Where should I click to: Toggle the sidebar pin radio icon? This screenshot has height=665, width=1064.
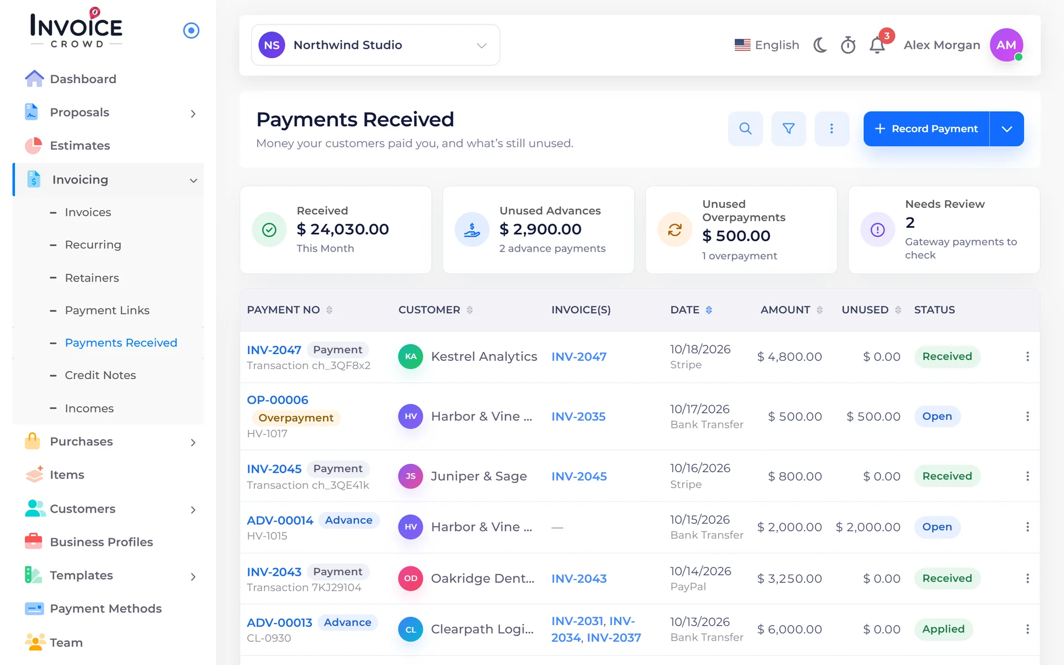point(191,30)
